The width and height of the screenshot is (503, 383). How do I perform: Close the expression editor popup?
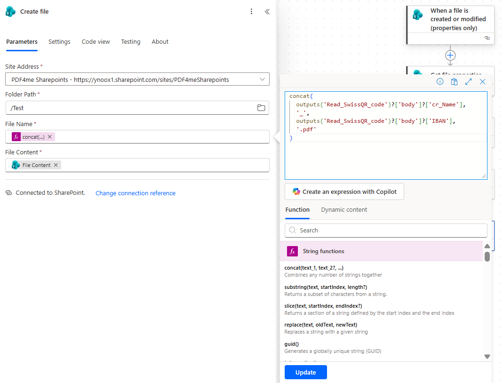(x=482, y=81)
